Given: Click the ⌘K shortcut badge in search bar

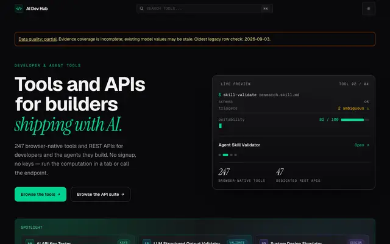Looking at the screenshot, I should [266, 9].
